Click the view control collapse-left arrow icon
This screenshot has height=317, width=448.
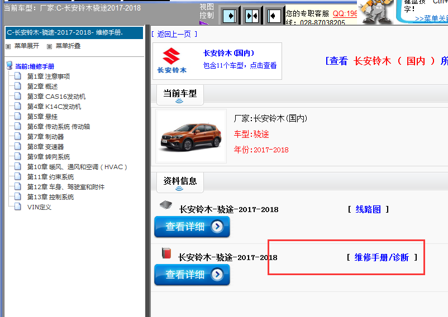(x=274, y=16)
